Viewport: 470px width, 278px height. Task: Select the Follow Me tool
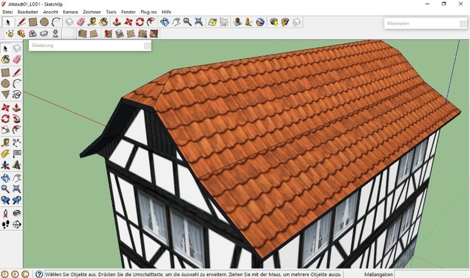(17, 118)
